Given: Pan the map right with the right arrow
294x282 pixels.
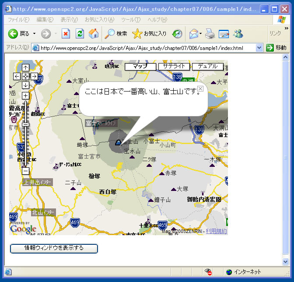Looking at the screenshot, I should [x=34, y=76].
